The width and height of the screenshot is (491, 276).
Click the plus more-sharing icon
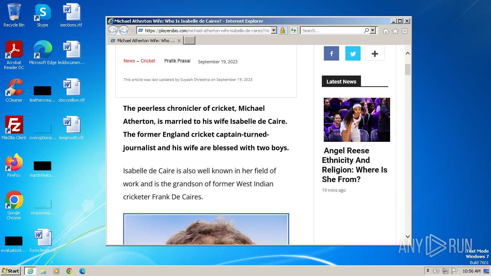375,54
